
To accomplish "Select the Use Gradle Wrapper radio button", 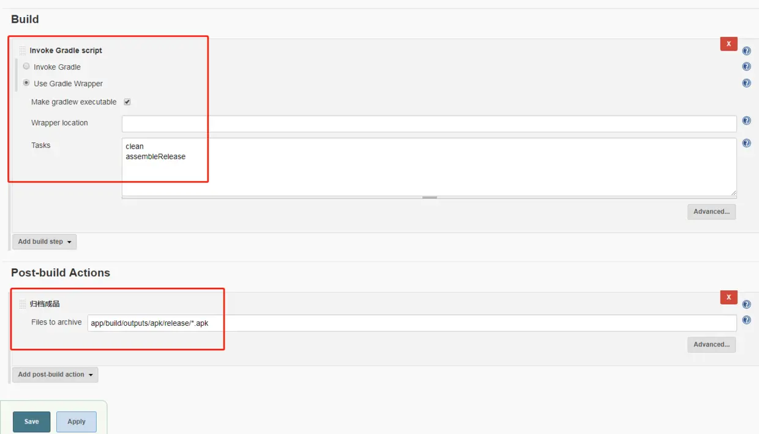I will point(26,83).
